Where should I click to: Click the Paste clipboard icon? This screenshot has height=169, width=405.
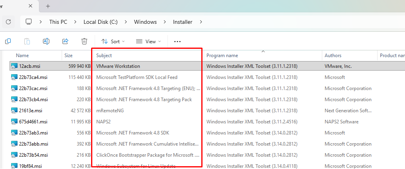(x=27, y=41)
